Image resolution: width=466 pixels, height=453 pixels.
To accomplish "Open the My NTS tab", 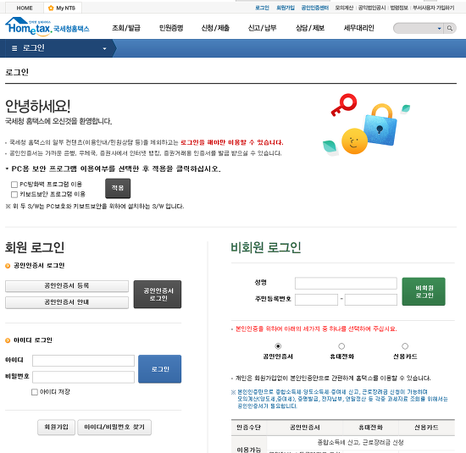I will [x=63, y=8].
